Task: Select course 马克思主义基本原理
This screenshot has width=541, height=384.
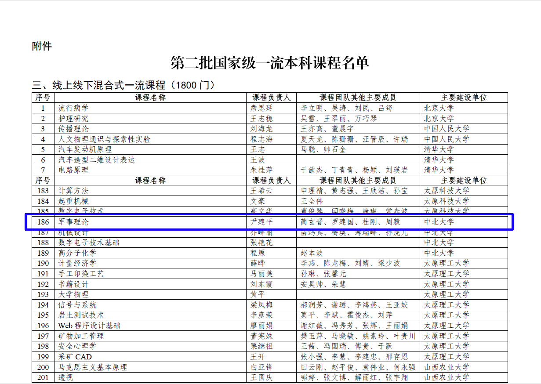Action: (93, 367)
